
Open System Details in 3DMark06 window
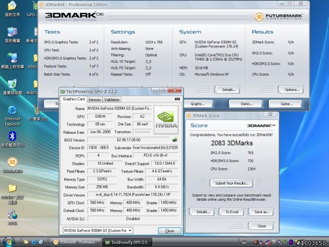228,90
